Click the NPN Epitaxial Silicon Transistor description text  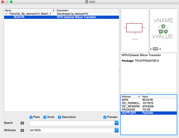point(141,55)
